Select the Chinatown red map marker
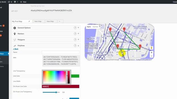The image size is (177, 99). [118, 46]
